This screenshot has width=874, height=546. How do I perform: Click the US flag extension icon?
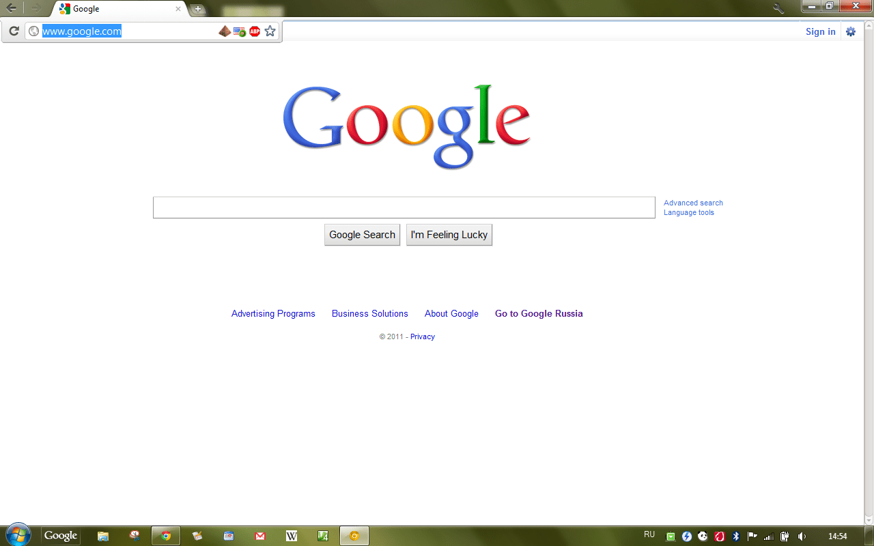coord(240,31)
